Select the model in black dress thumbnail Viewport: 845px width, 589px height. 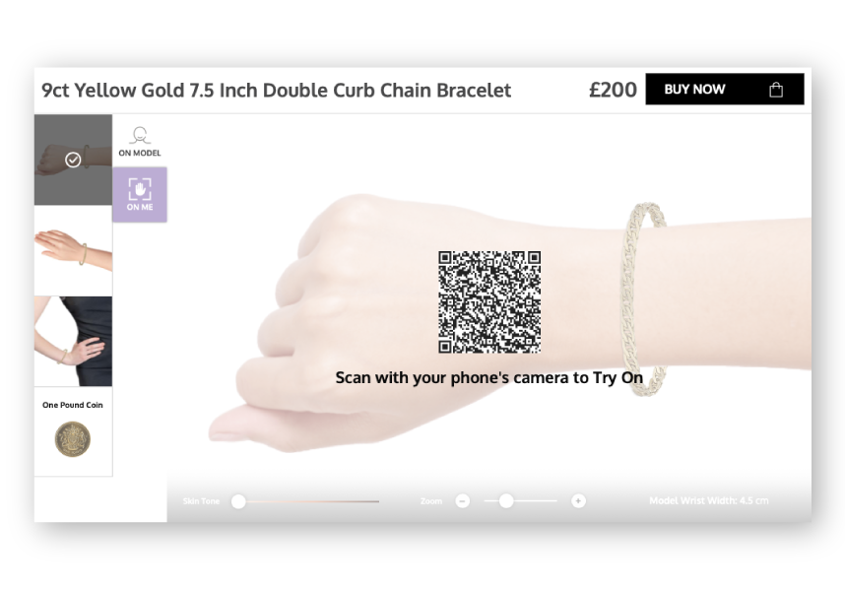tap(73, 341)
